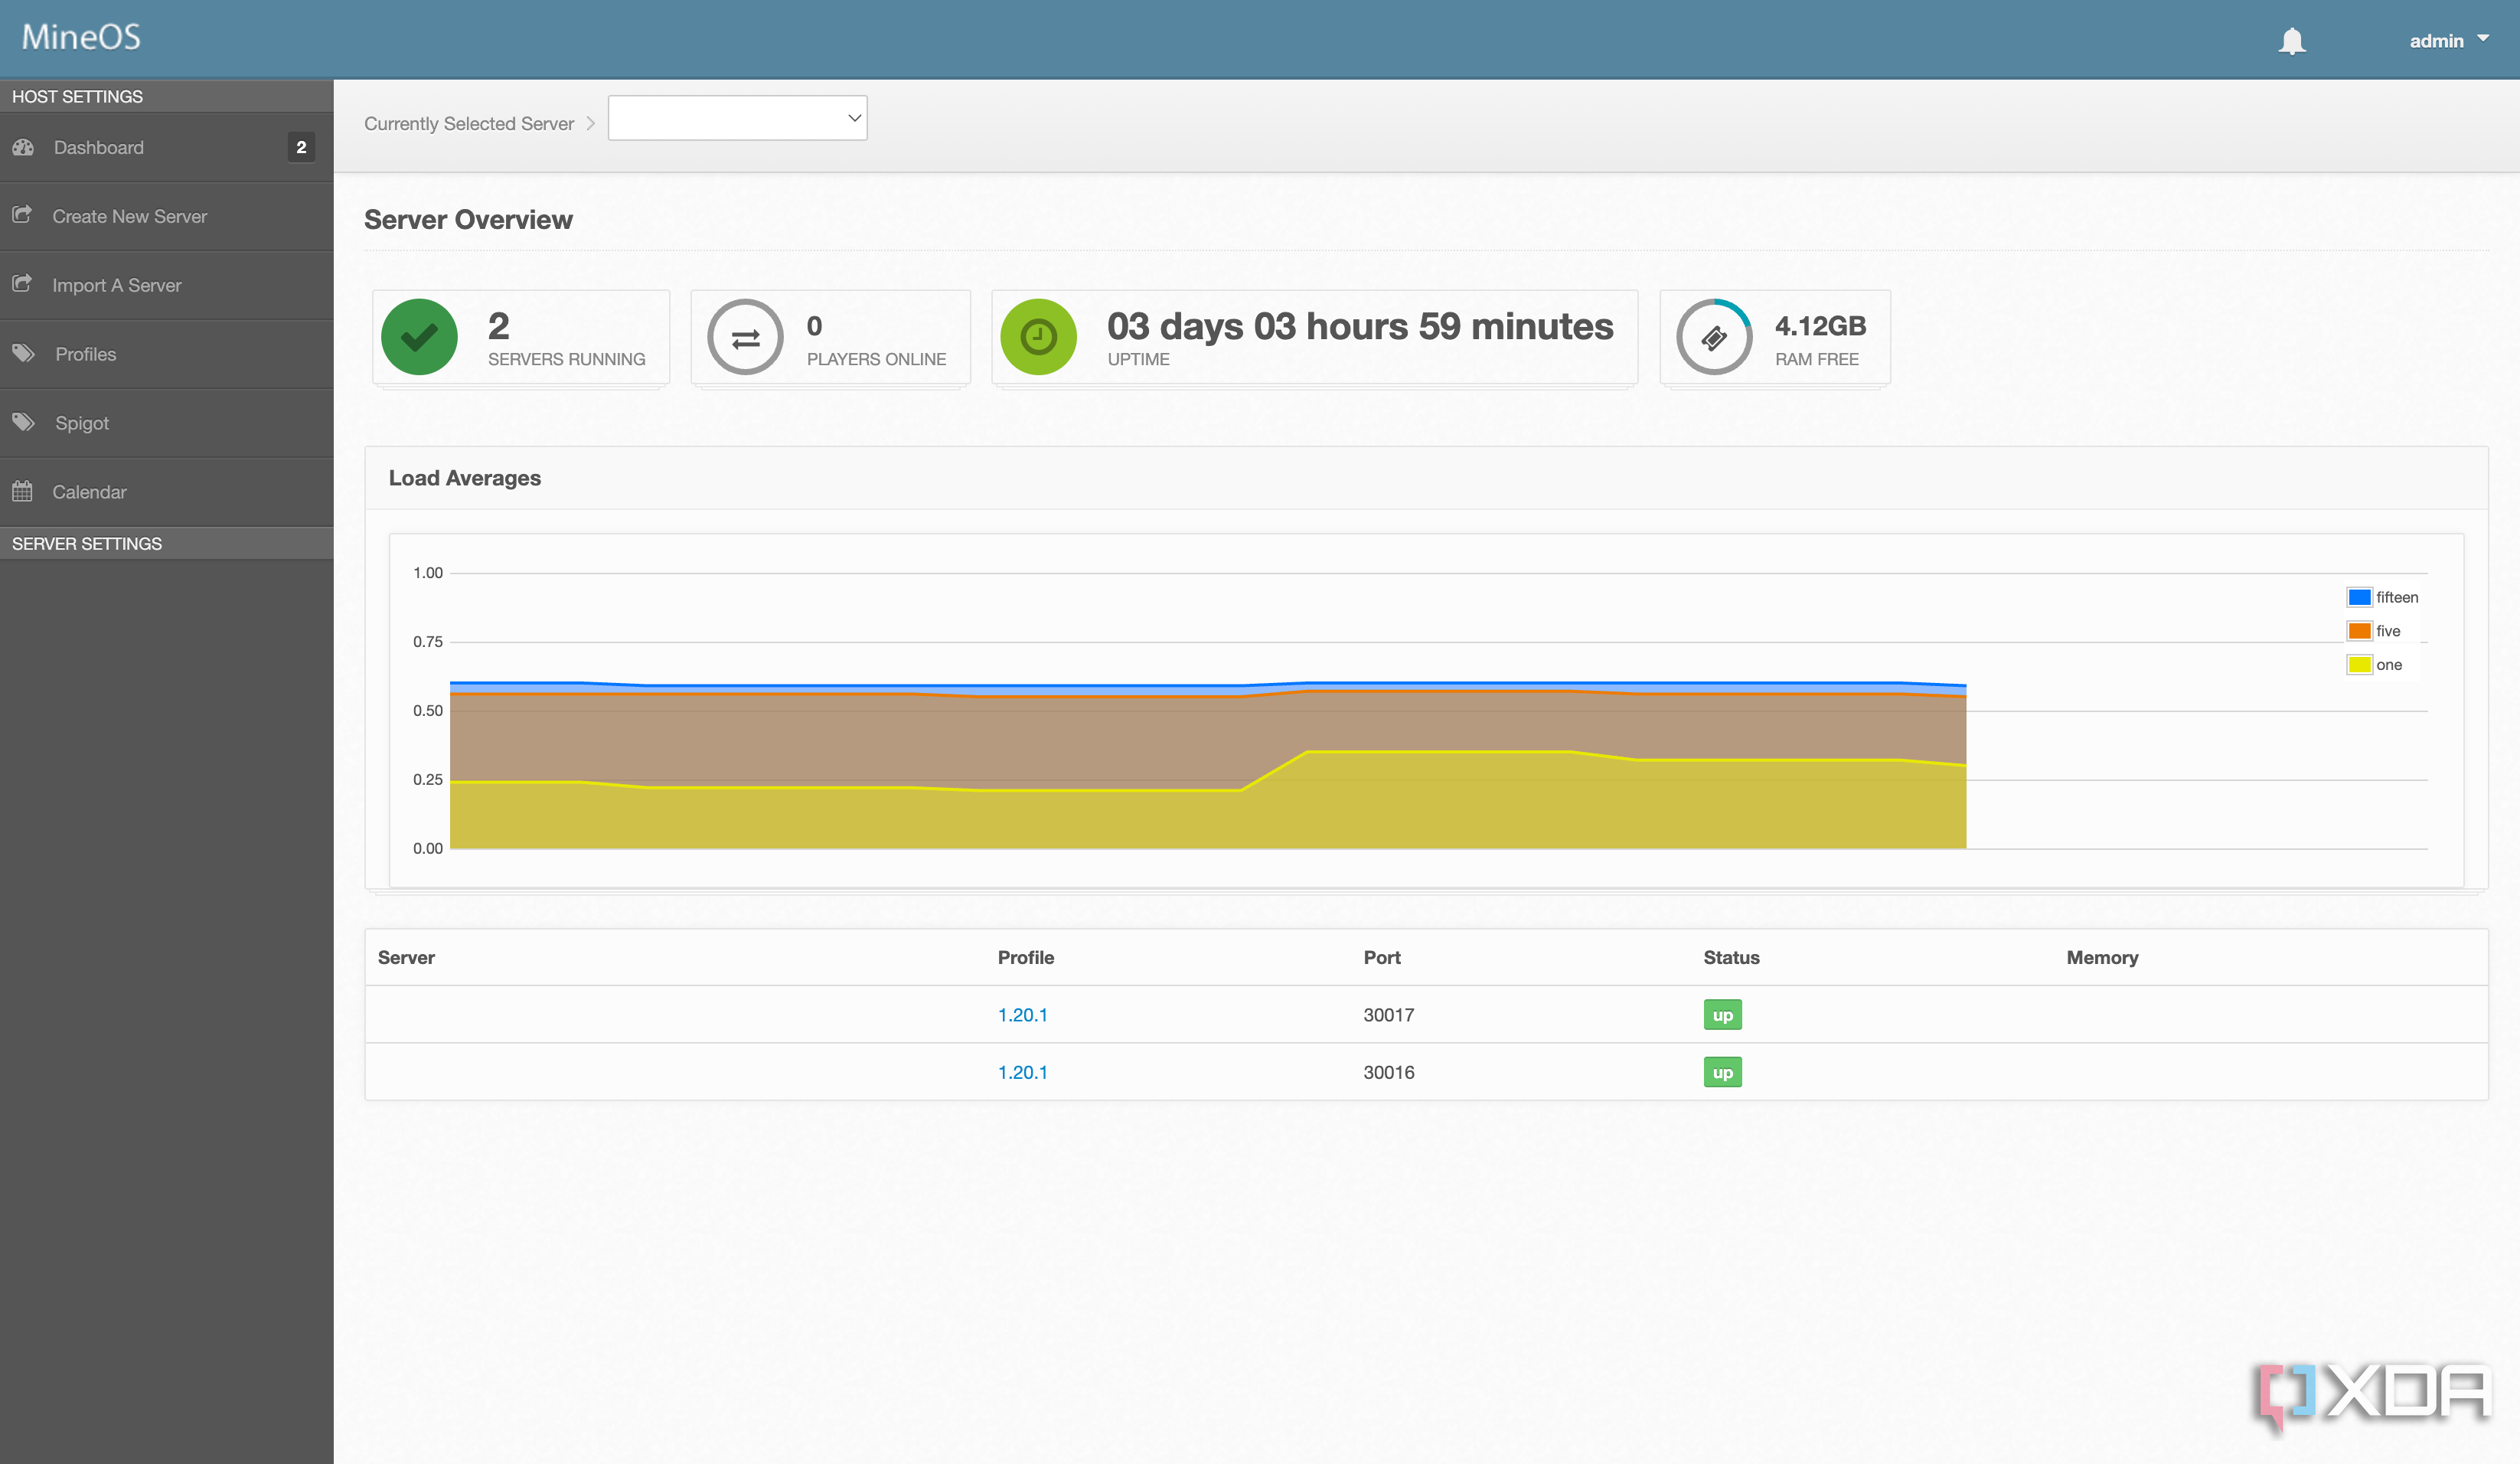Click the orange five legend swatch

click(2359, 631)
